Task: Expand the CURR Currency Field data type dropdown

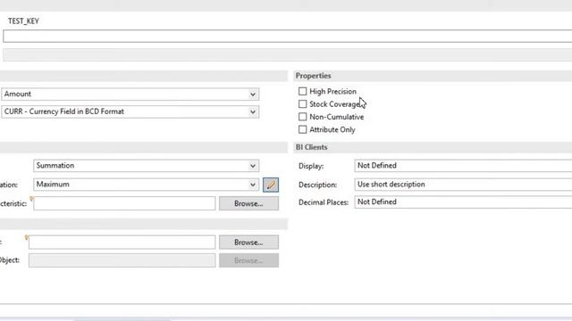Action: pyautogui.click(x=130, y=111)
